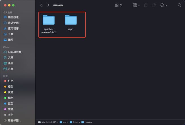Click maven in the path bar
Viewport: 185px width, 125px height.
[87, 122]
